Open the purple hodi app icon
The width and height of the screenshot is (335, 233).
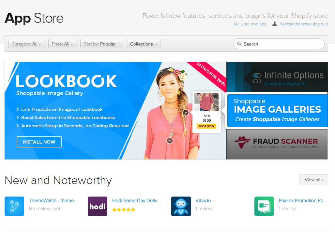pyautogui.click(x=98, y=206)
